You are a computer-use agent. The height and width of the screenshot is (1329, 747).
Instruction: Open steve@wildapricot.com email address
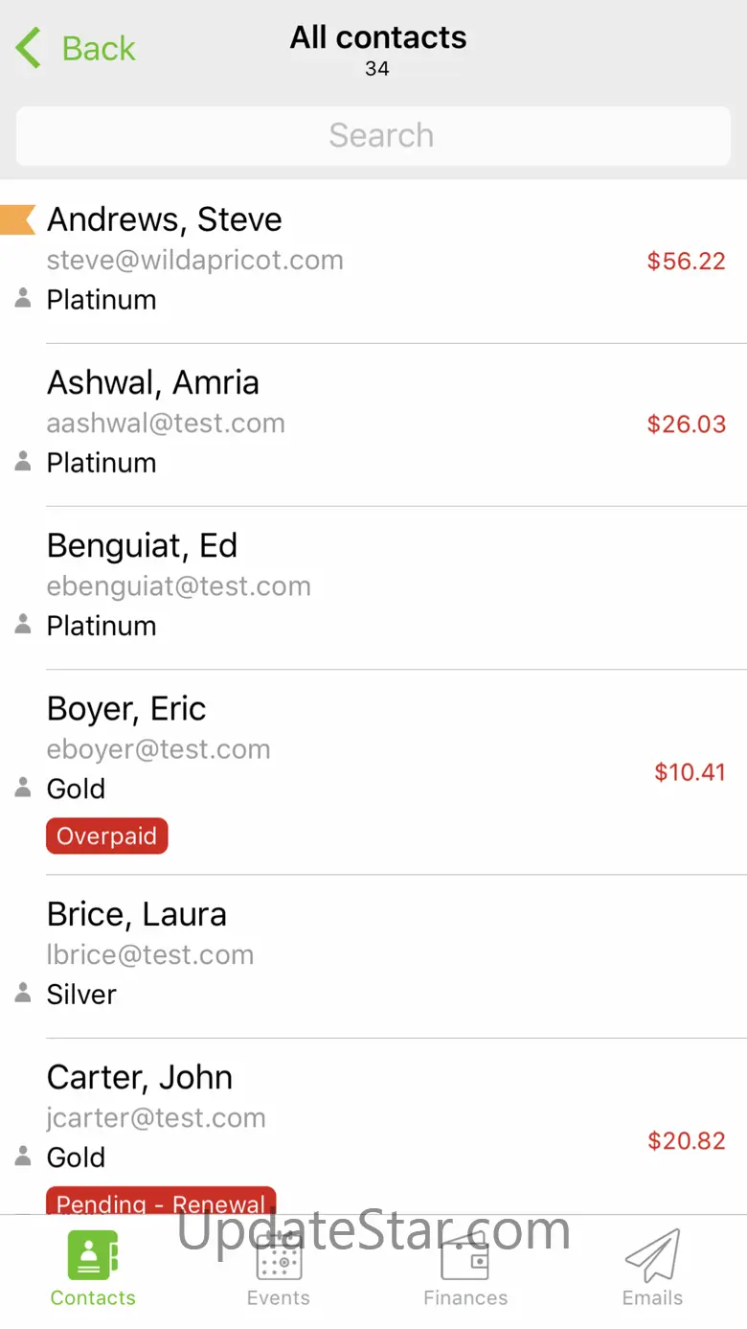click(x=195, y=261)
